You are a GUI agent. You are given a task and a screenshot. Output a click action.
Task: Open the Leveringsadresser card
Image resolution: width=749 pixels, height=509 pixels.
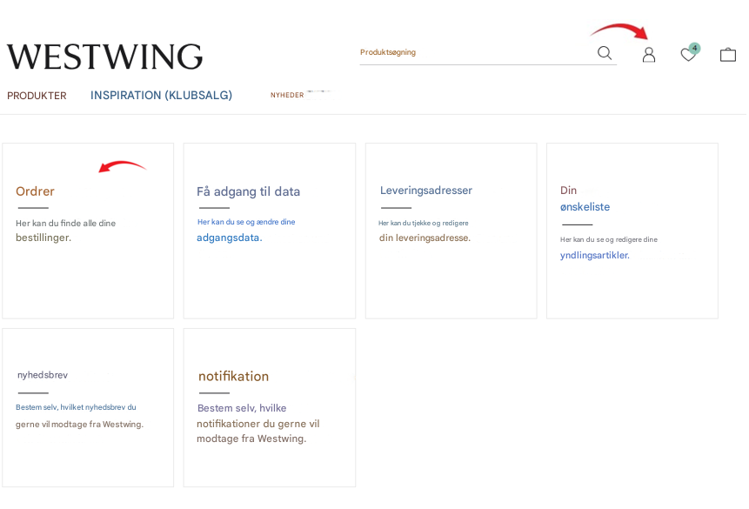pos(451,231)
